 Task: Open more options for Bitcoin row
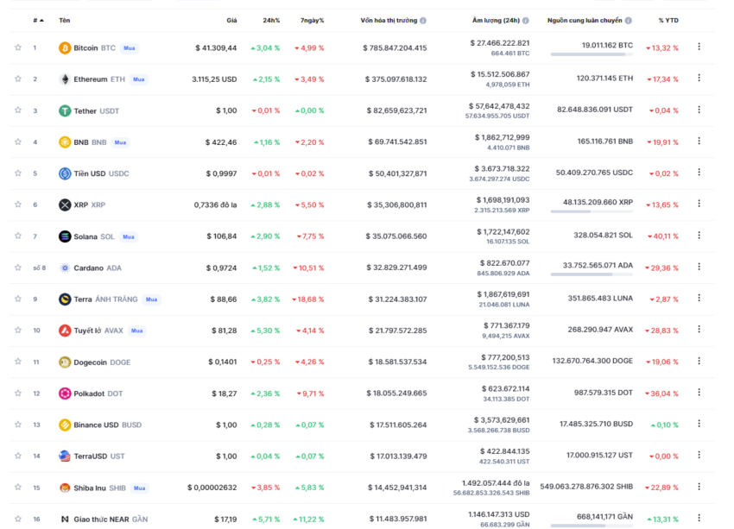[x=699, y=47]
